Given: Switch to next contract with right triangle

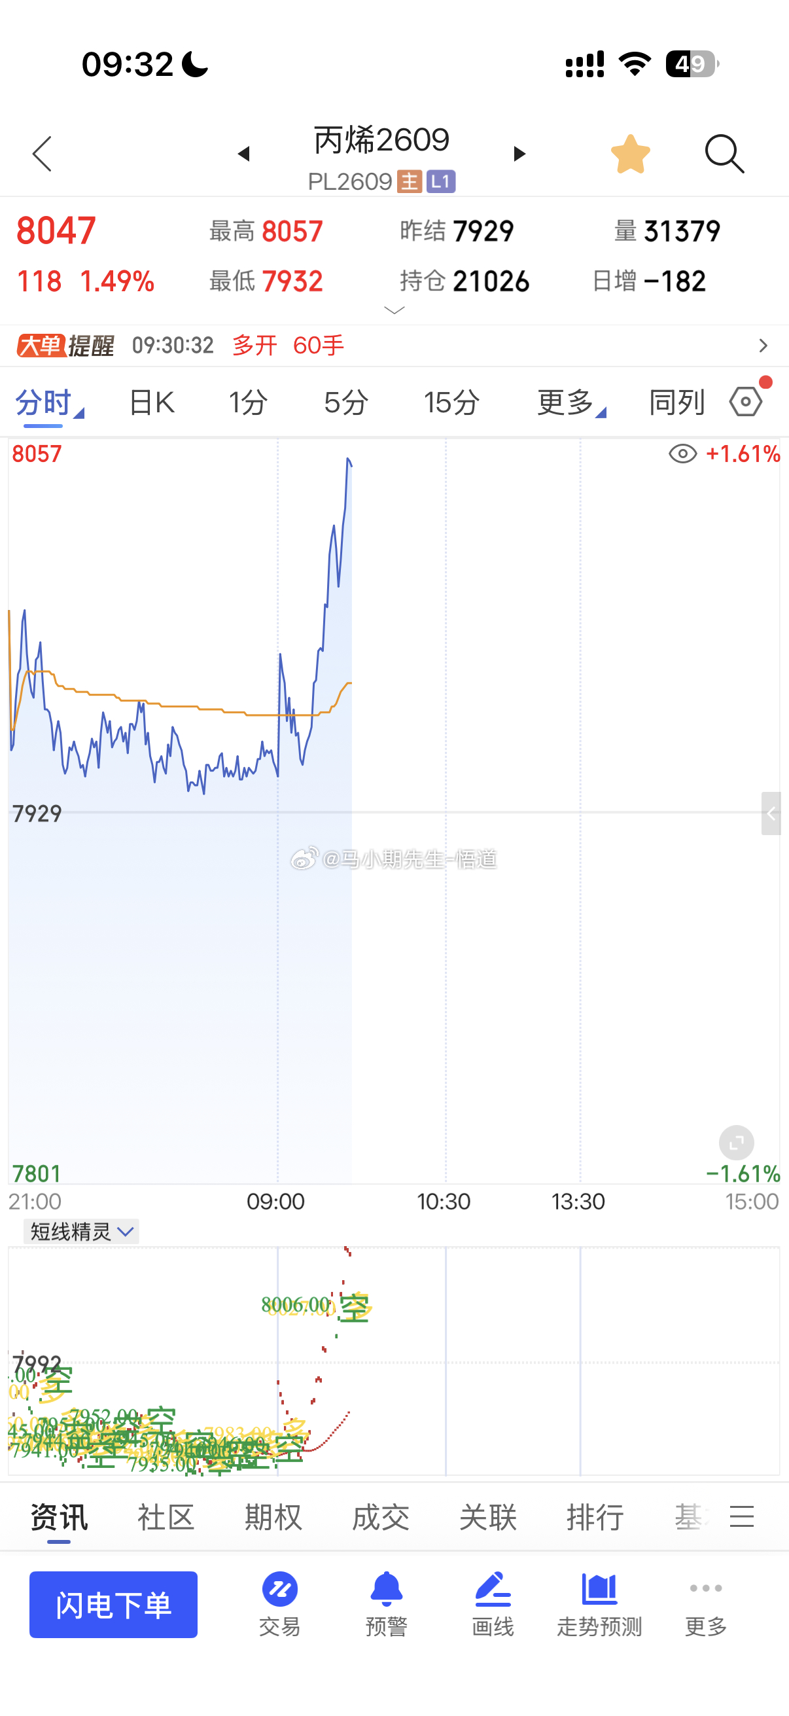Looking at the screenshot, I should tap(519, 154).
